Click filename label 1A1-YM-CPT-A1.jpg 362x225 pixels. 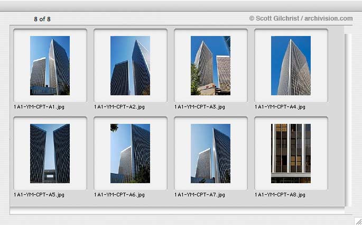[x=39, y=107]
